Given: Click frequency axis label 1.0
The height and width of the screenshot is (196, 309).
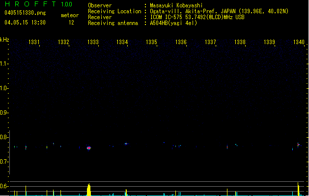Looking at the screenshot, I should point(4,88).
